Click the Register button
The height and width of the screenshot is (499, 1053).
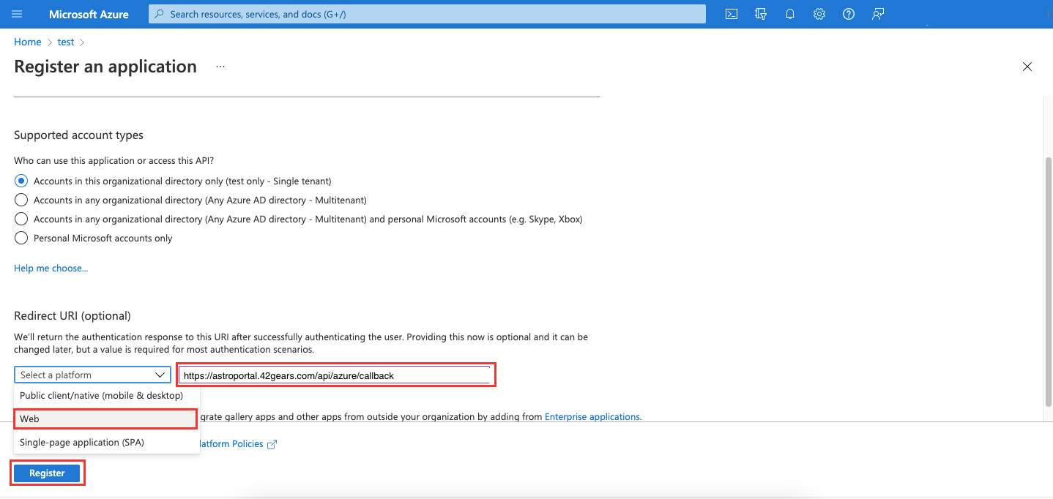pyautogui.click(x=47, y=473)
